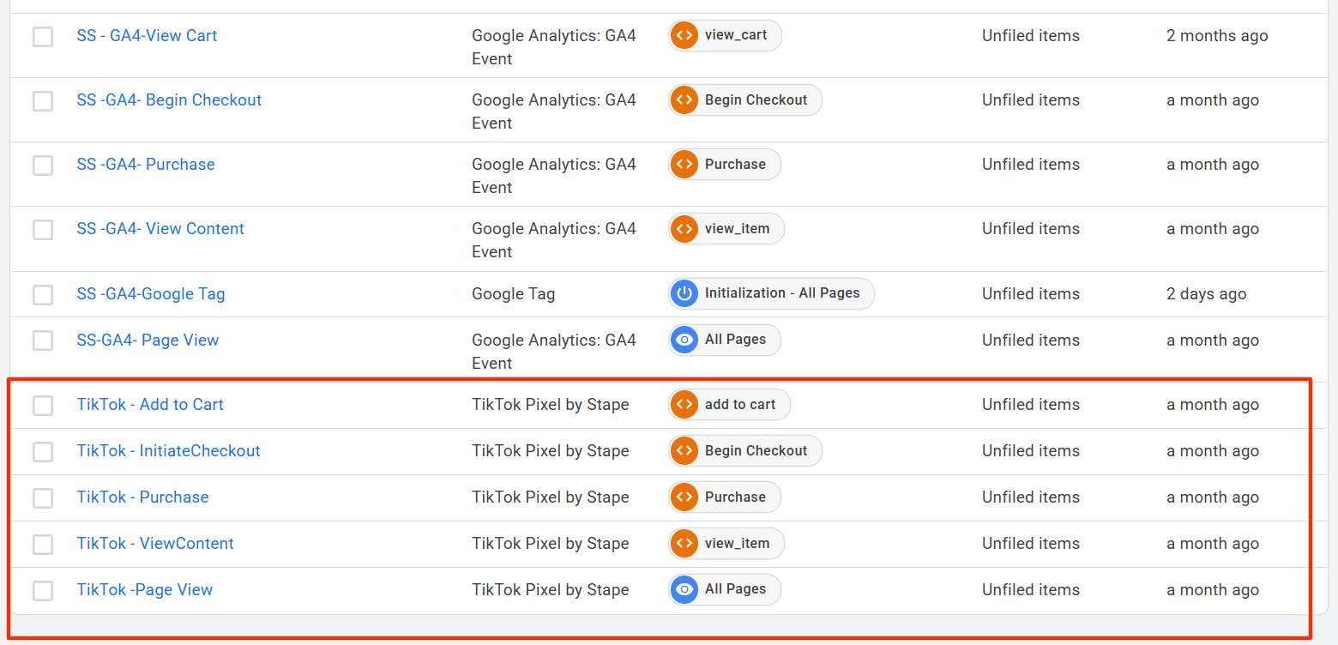1338x645 pixels.
Task: Open All Pages trigger in SS-GA4- Page View row
Action: (x=725, y=340)
